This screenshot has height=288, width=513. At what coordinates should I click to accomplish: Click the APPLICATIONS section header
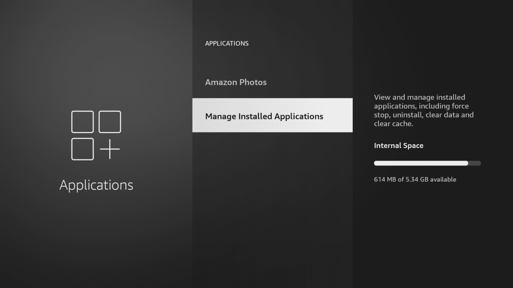tap(227, 43)
